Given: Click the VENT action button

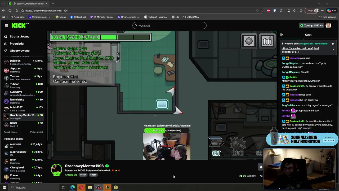Looking at the screenshot, I should point(216,146).
